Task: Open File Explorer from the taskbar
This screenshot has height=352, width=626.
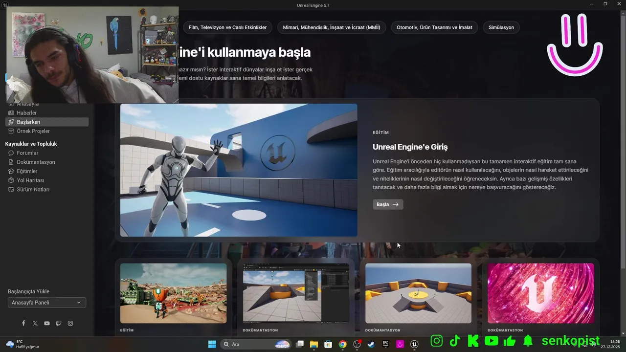Action: 314,344
